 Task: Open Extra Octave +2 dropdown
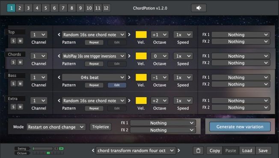160,101
